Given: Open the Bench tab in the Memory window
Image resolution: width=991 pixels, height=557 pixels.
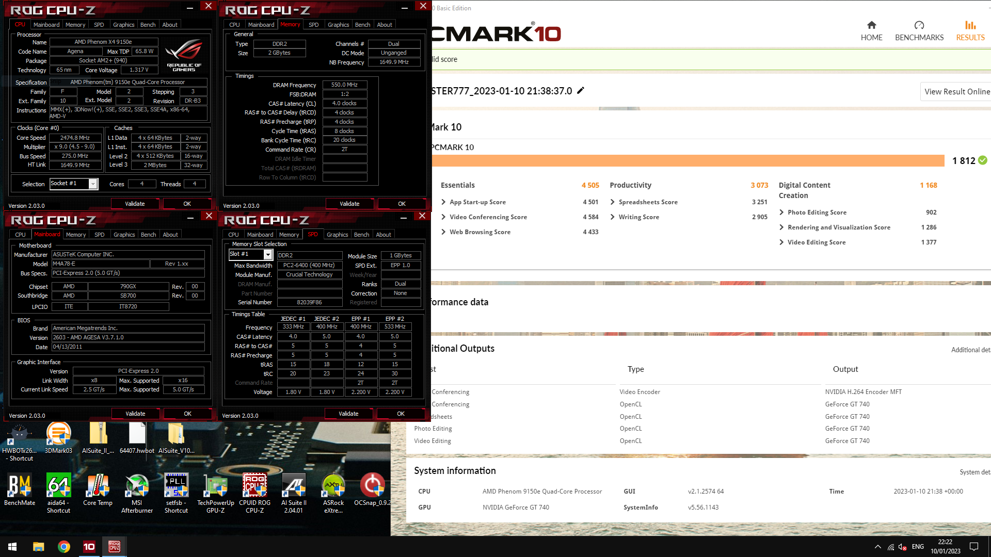Looking at the screenshot, I should (x=362, y=25).
